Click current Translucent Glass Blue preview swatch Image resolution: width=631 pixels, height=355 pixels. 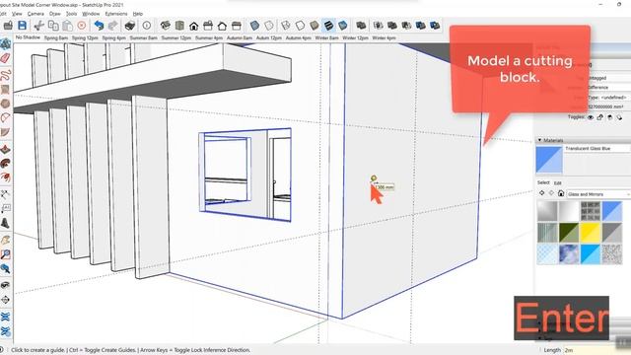coord(549,160)
